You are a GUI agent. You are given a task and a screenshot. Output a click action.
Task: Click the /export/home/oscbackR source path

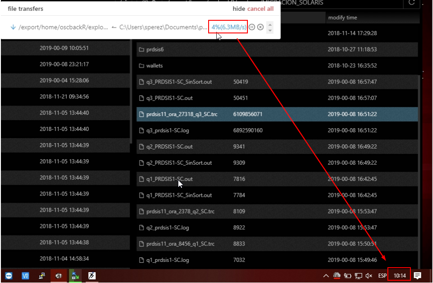click(63, 27)
